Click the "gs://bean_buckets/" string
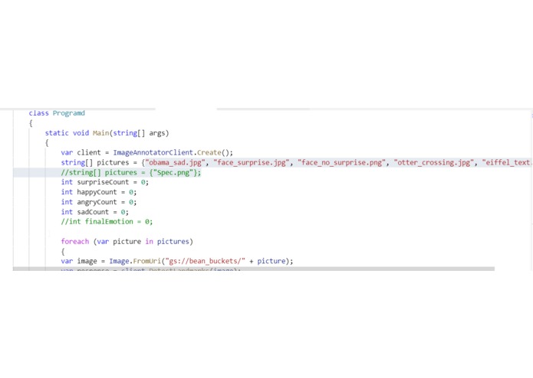 click(x=205, y=261)
